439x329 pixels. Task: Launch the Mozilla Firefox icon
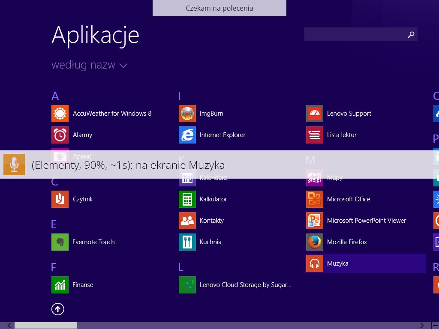315,242
